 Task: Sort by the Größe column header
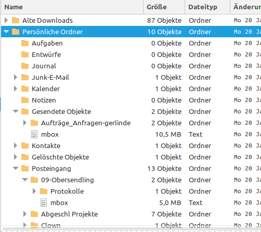[x=164, y=7]
